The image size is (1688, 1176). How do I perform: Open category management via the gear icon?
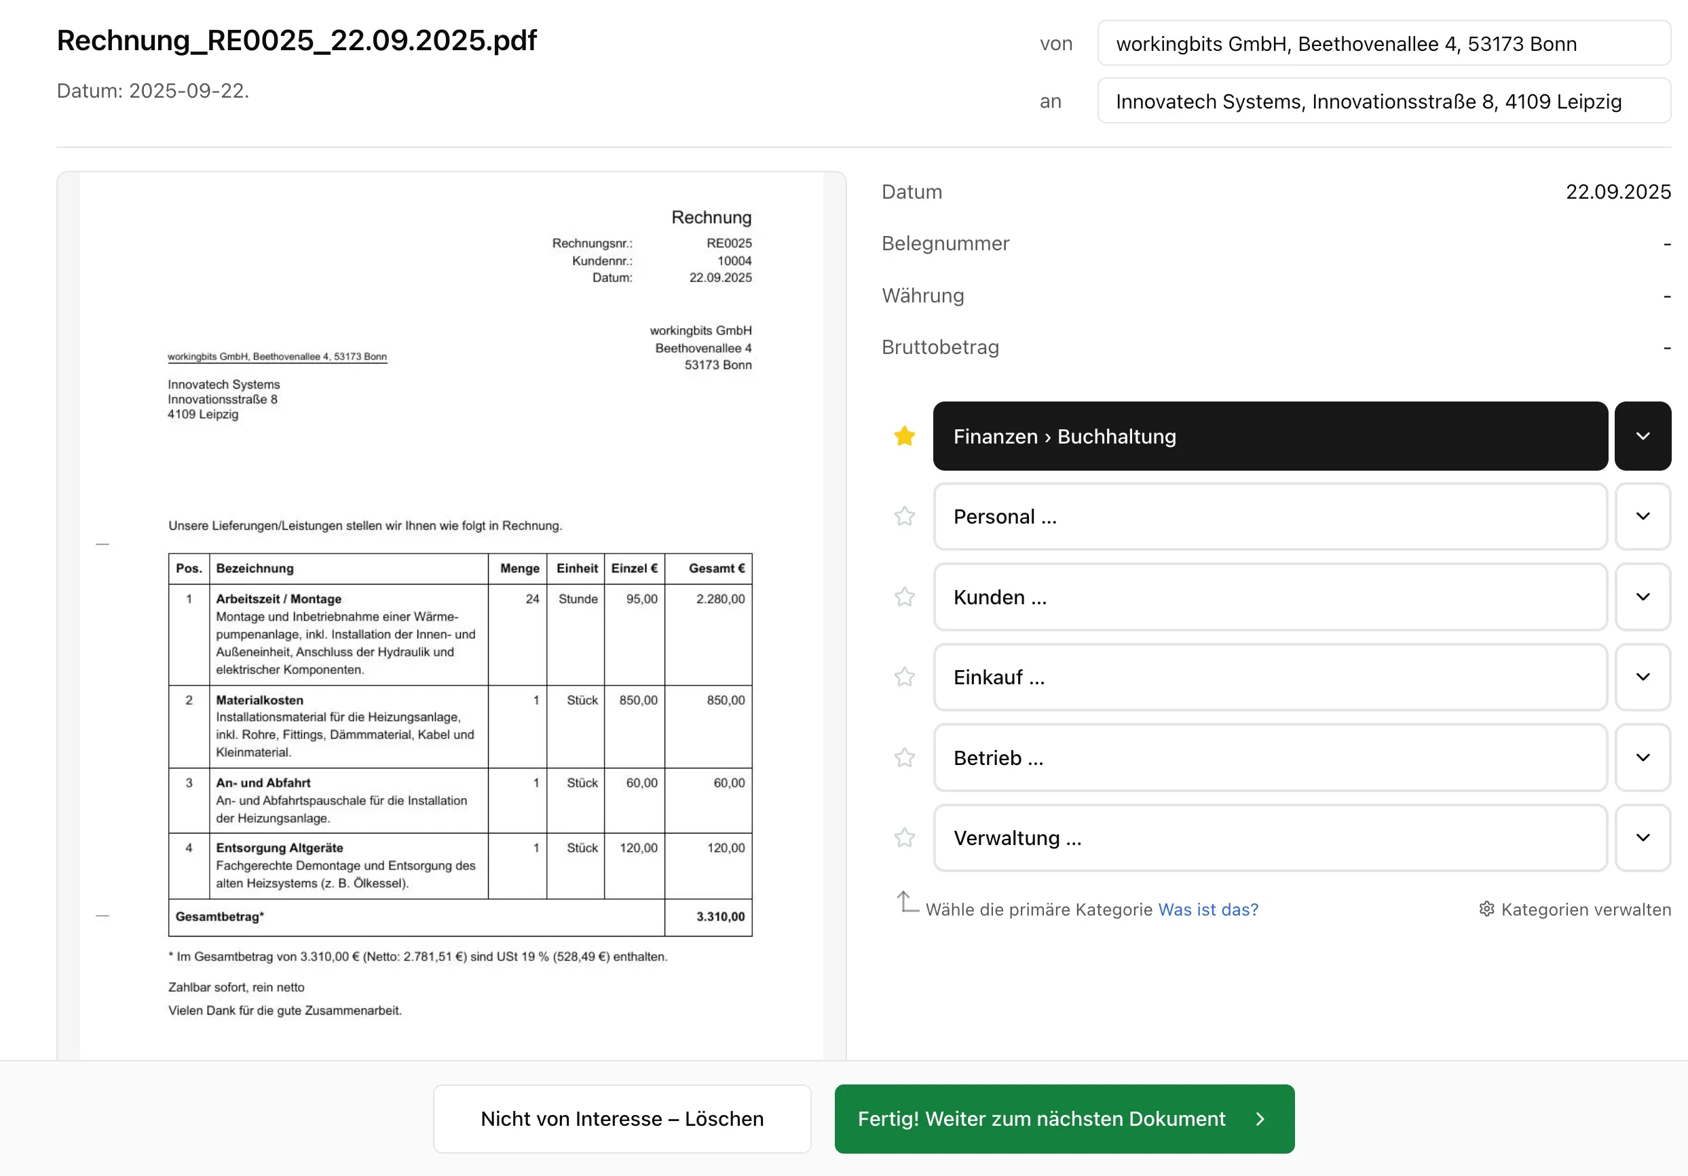(x=1486, y=909)
